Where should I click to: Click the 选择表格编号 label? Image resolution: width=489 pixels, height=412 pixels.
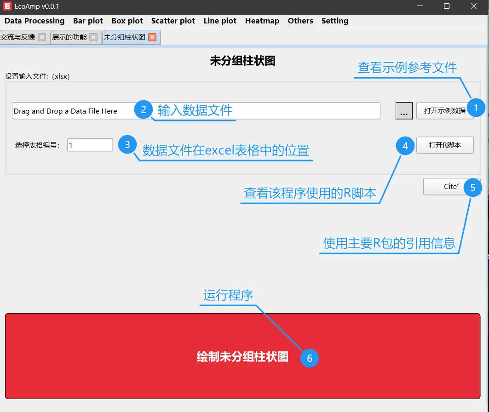coord(37,145)
